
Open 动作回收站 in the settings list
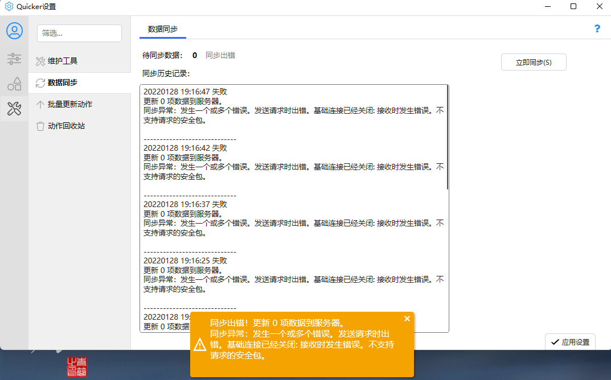(x=80, y=126)
